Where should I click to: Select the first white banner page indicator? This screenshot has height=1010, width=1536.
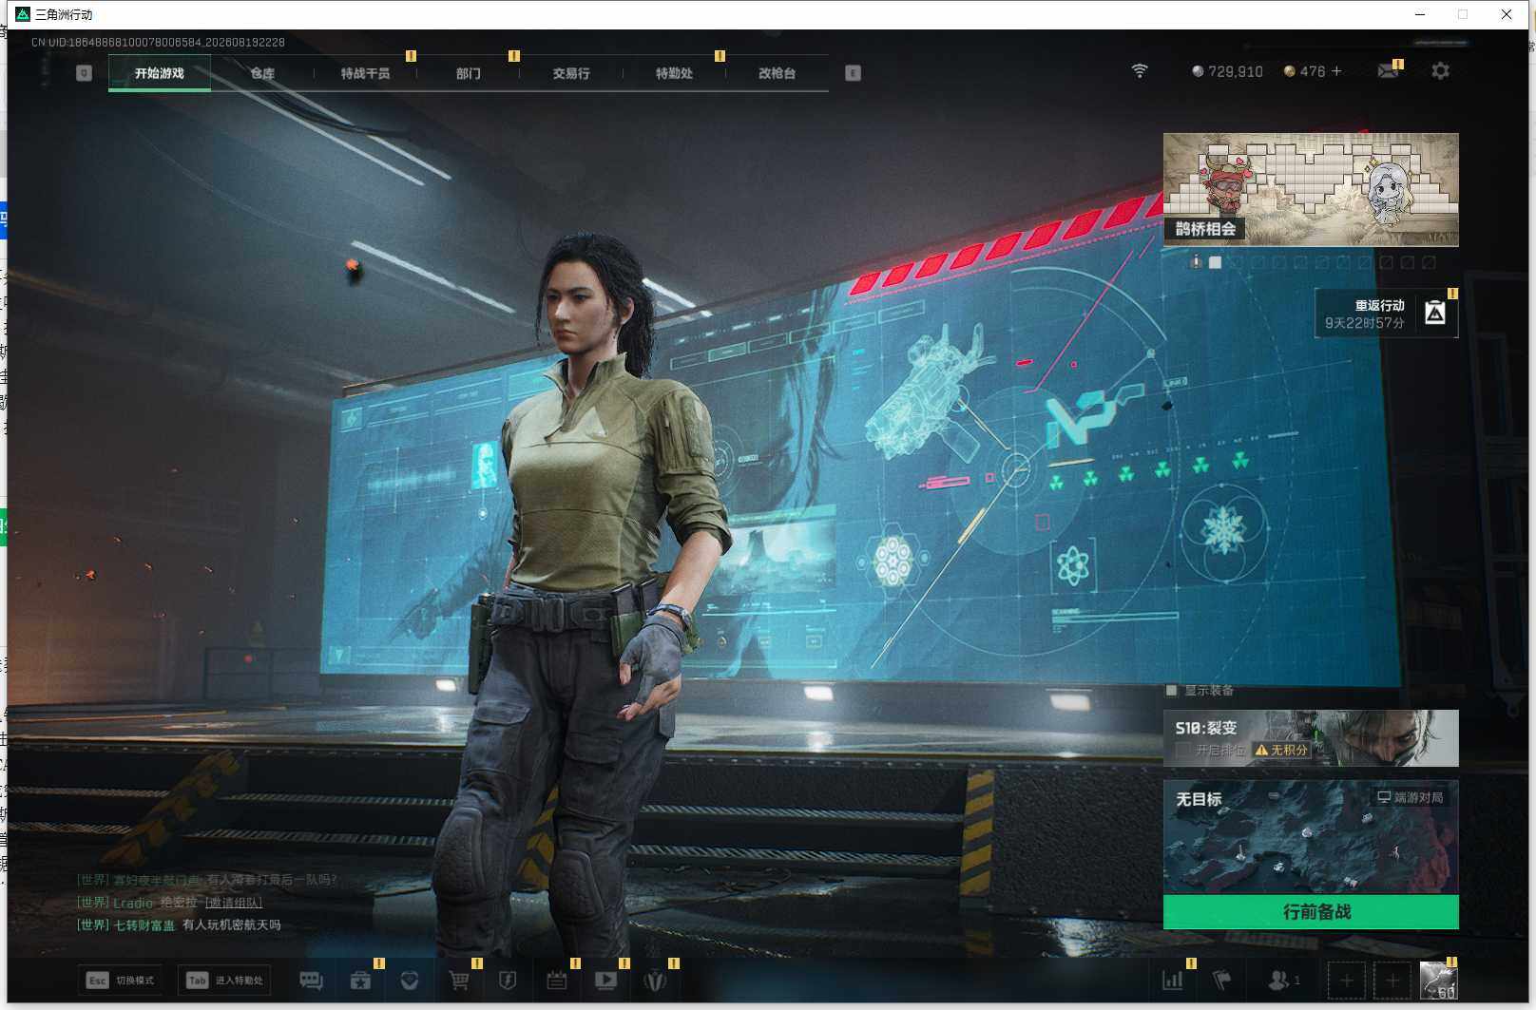(x=1215, y=262)
